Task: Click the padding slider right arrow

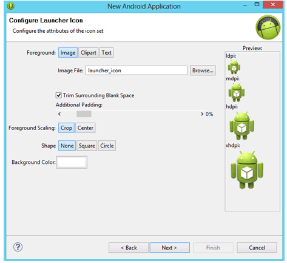Action: [202, 114]
